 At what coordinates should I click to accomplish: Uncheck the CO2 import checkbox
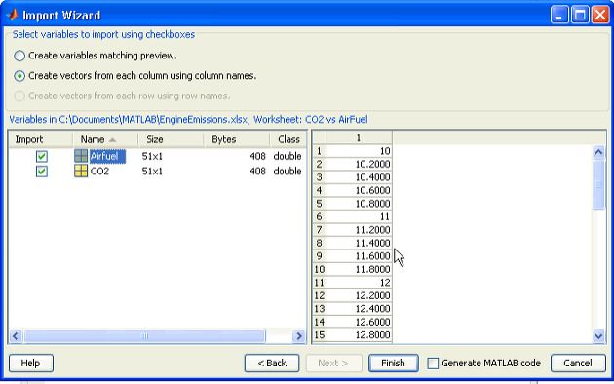[x=42, y=172]
